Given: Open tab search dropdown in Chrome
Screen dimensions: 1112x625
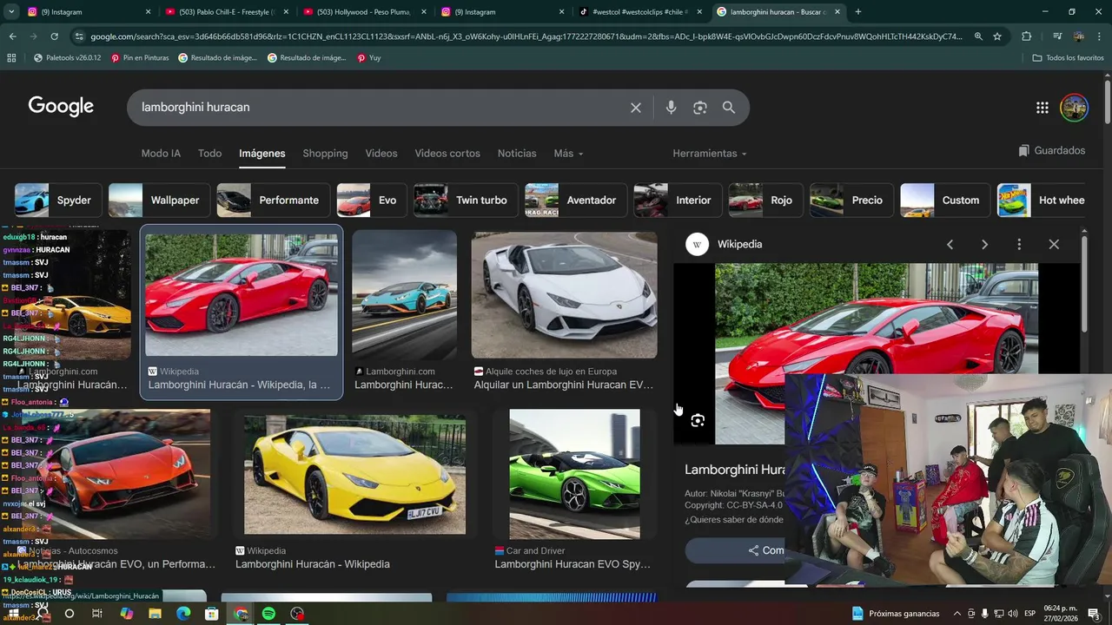Looking at the screenshot, I should (10, 12).
